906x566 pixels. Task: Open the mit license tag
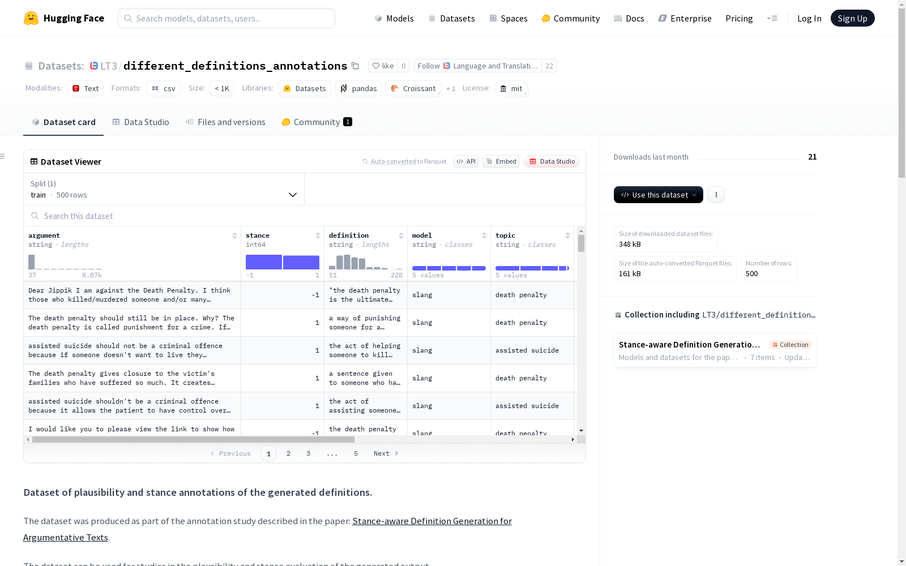pos(511,88)
